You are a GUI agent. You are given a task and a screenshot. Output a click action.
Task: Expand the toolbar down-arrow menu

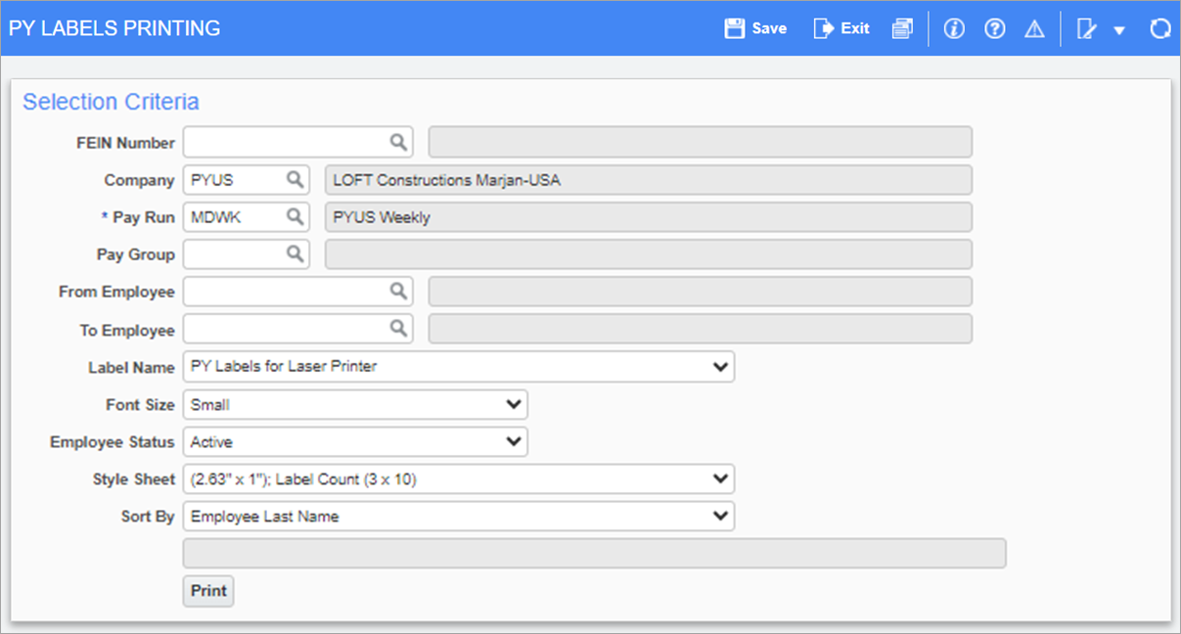(1119, 29)
